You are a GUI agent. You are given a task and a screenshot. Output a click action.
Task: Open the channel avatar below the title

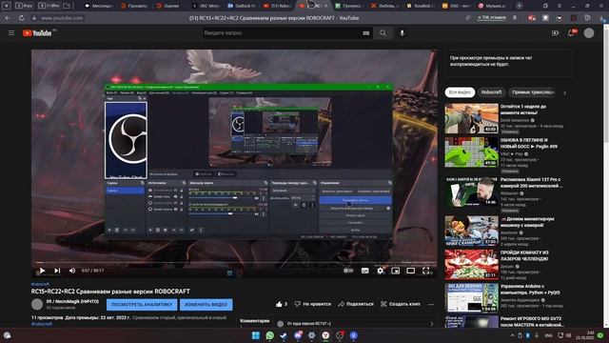tap(37, 304)
